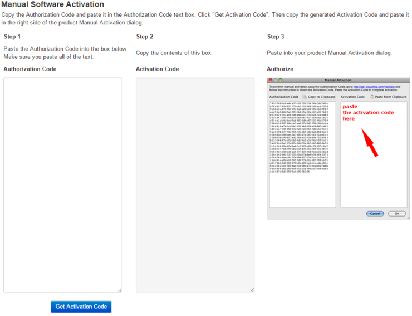The height and width of the screenshot is (316, 412).
Task: Click inside the Authorization Code text box
Action: point(63,185)
